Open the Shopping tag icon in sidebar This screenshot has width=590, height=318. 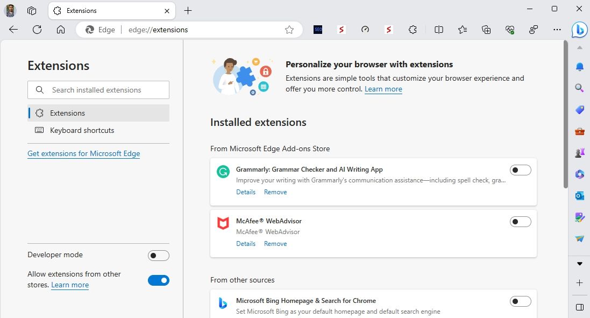coord(579,110)
